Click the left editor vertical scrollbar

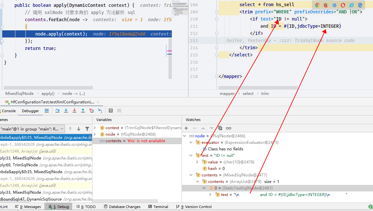point(170,58)
